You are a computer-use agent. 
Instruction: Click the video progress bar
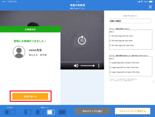point(81,62)
